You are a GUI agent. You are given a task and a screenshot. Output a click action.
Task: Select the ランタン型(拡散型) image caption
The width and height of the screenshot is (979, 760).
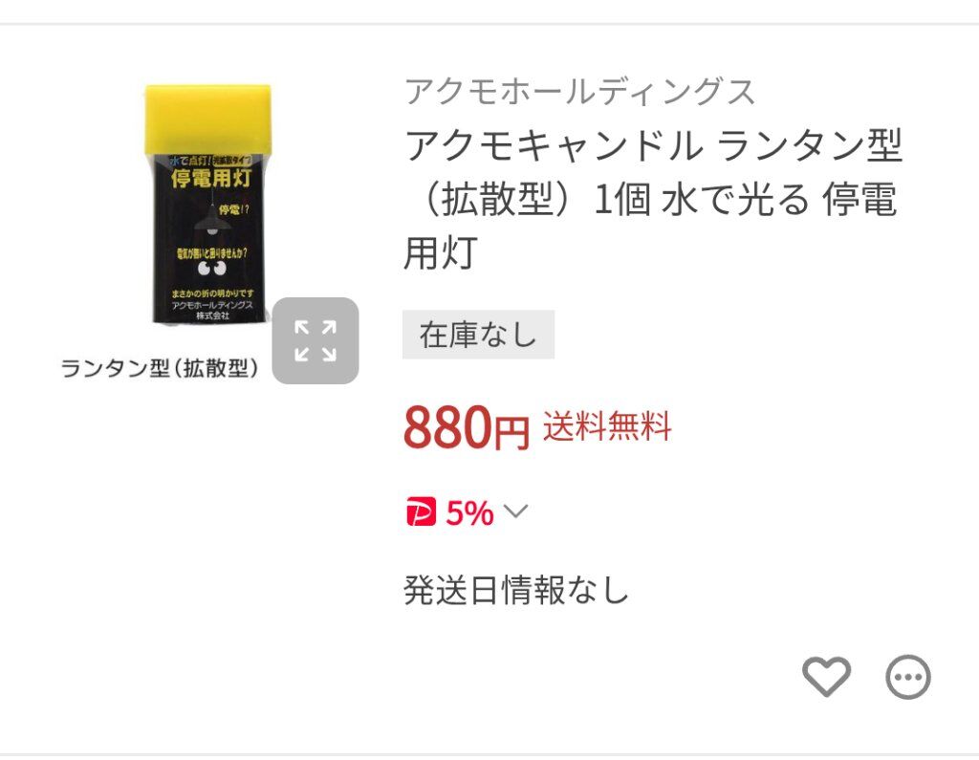click(x=160, y=368)
